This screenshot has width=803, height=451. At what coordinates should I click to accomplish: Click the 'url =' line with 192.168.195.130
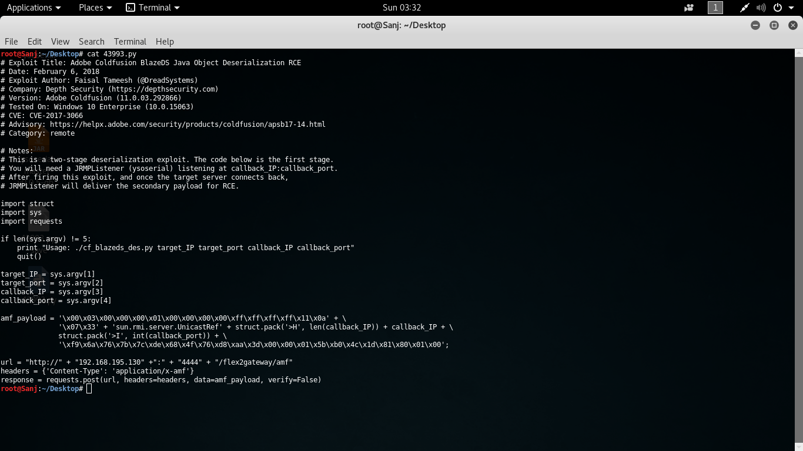point(146,362)
